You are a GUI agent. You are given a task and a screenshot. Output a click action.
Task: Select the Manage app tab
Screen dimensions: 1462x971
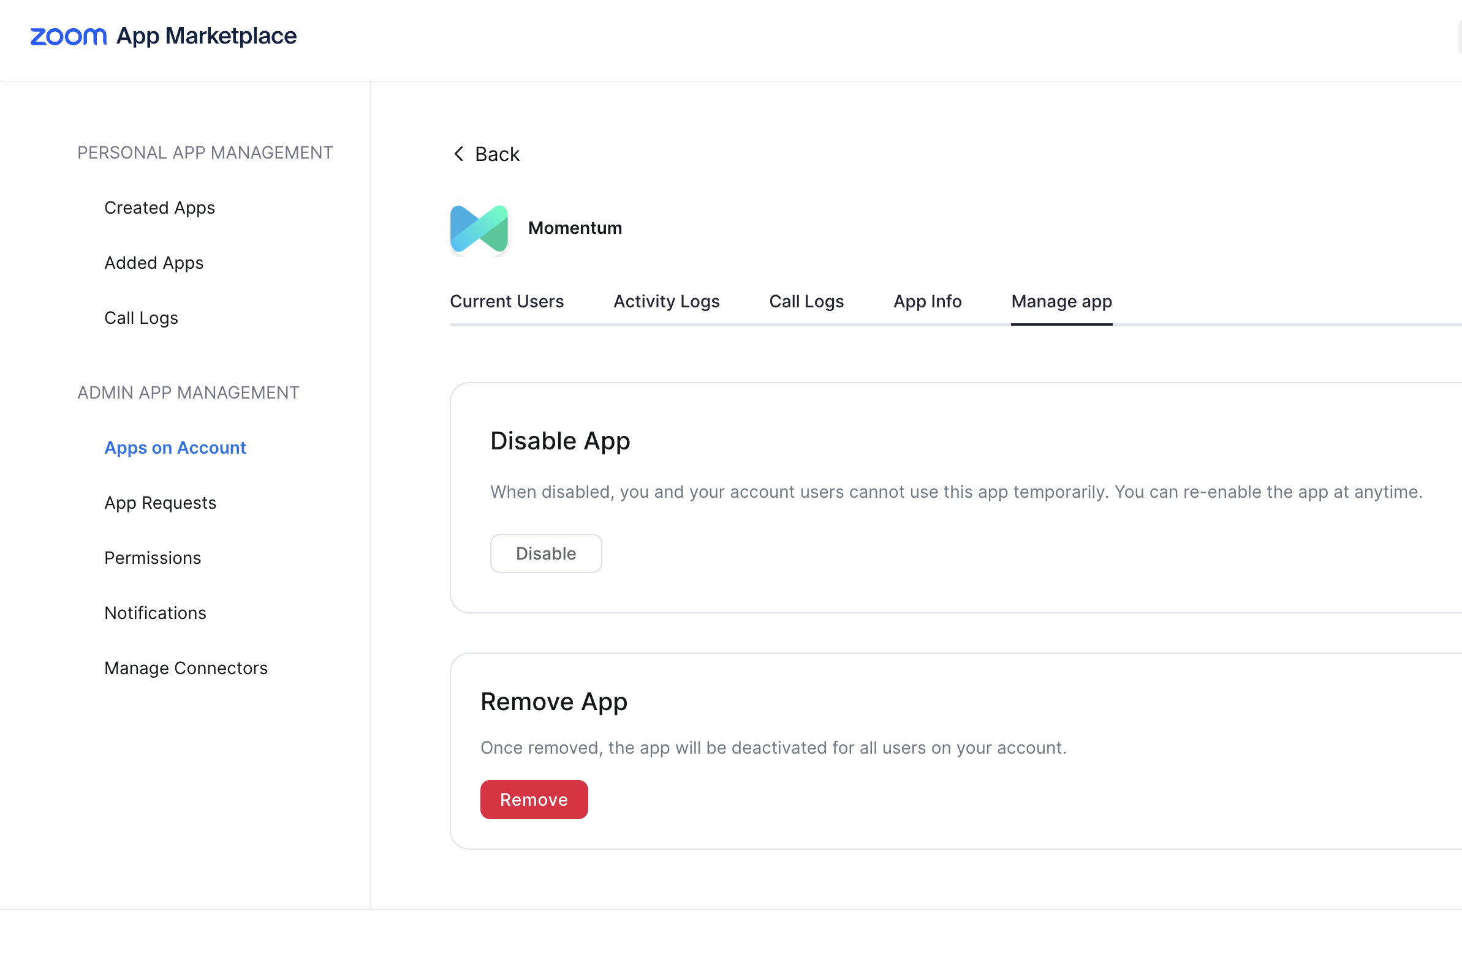click(x=1061, y=302)
